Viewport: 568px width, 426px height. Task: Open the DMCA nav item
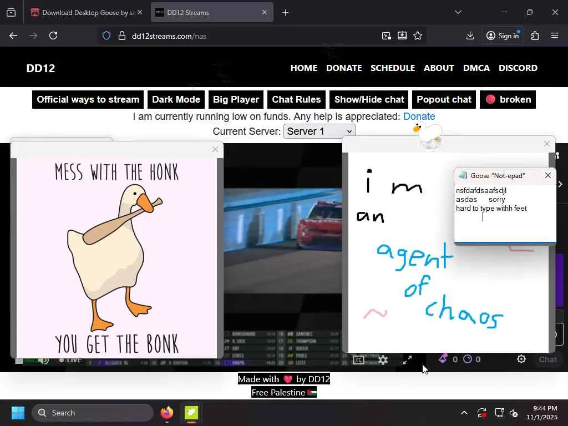point(476,68)
